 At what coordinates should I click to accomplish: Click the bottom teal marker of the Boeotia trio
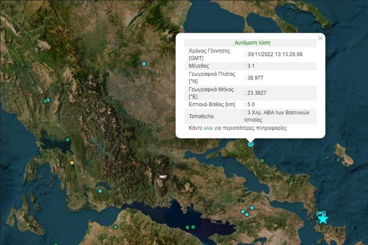pos(247,215)
